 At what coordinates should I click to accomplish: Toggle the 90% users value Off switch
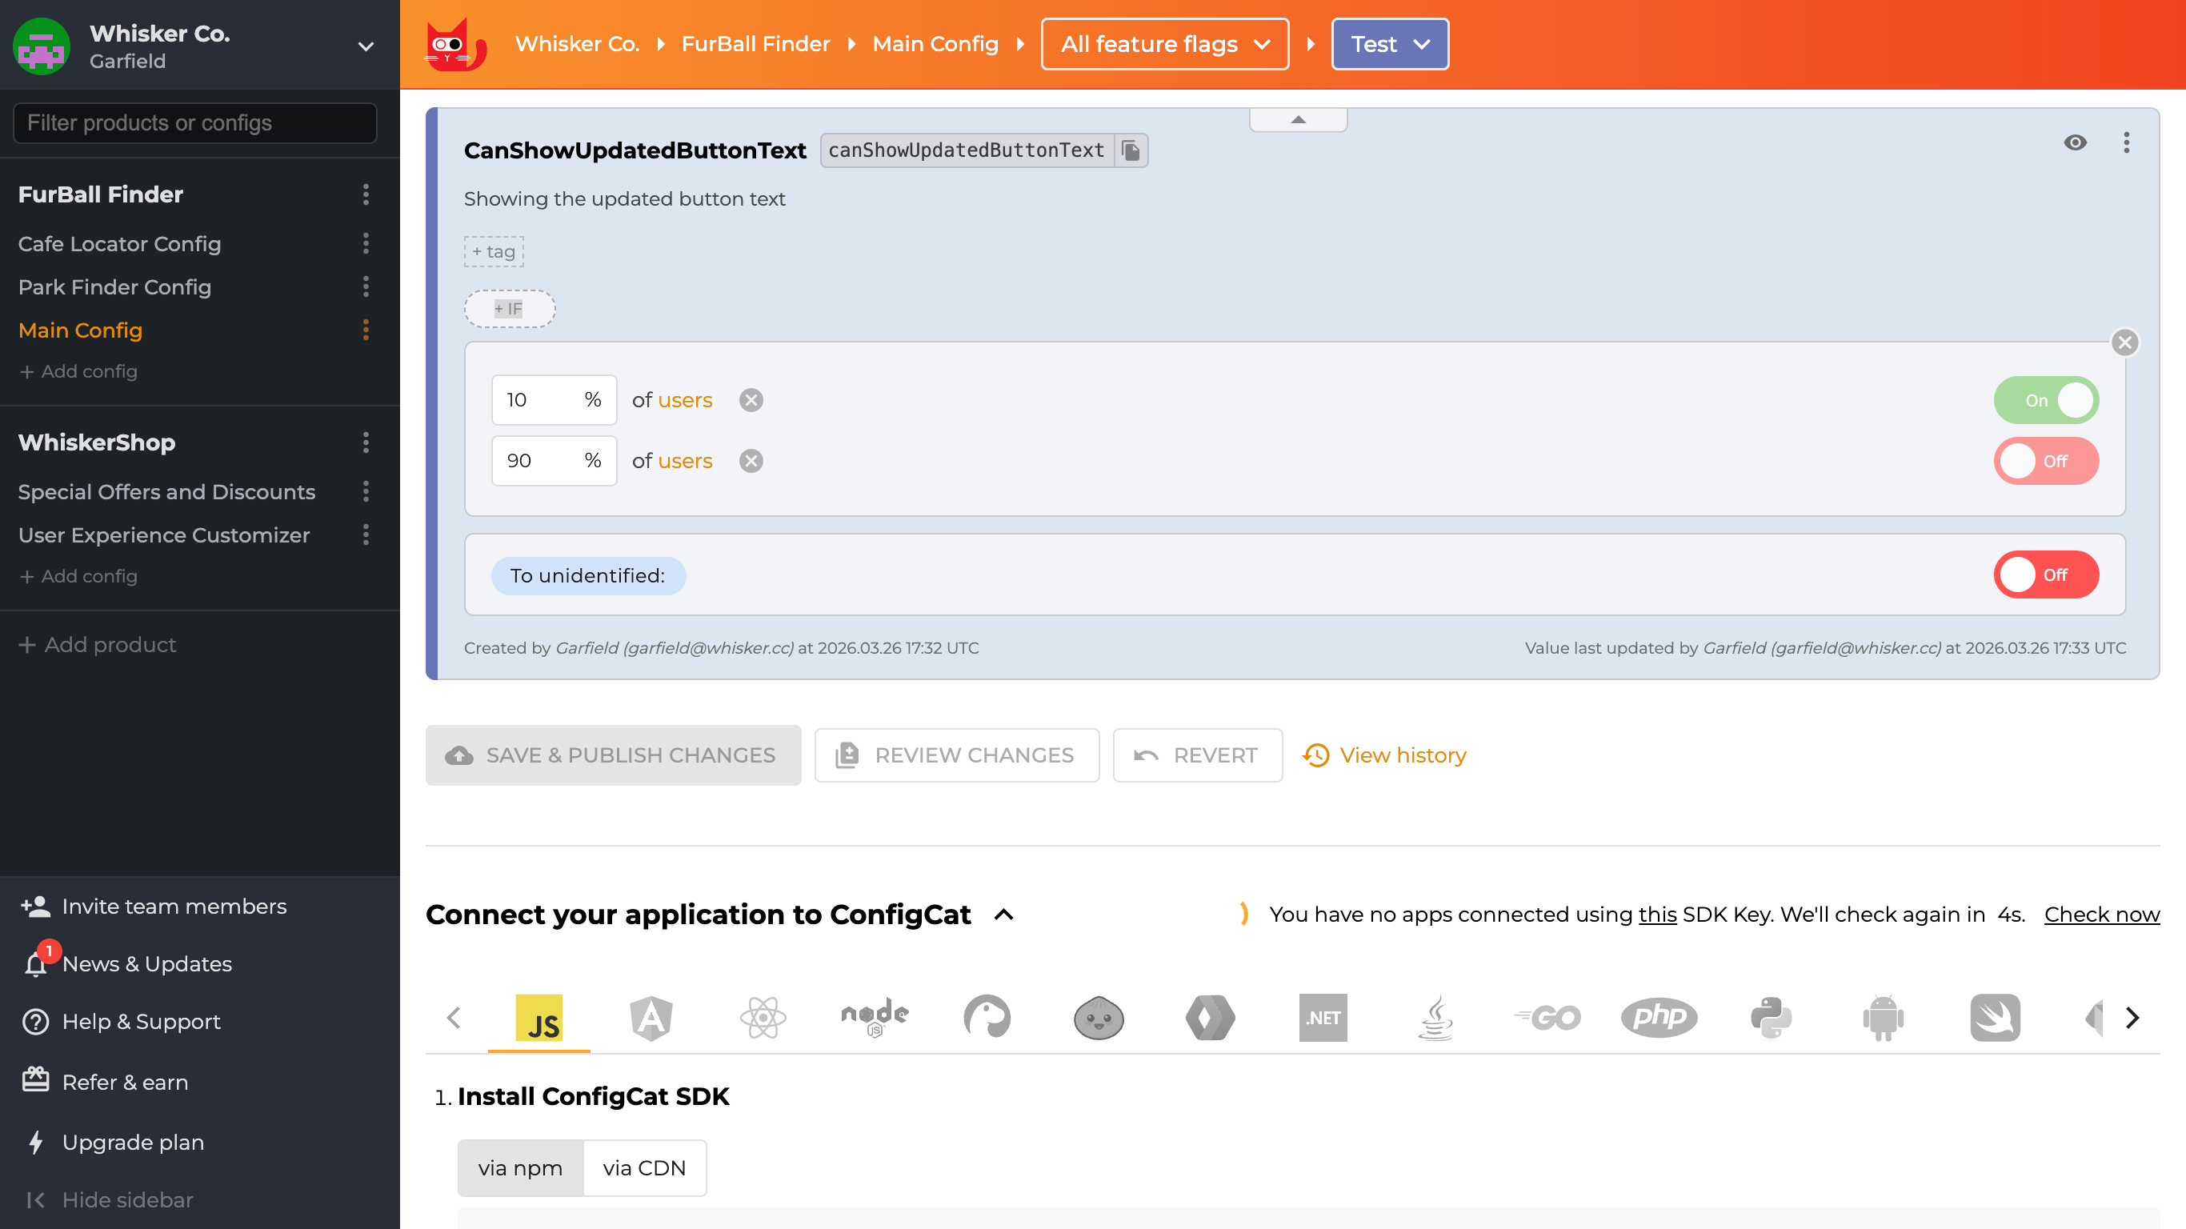[2046, 461]
